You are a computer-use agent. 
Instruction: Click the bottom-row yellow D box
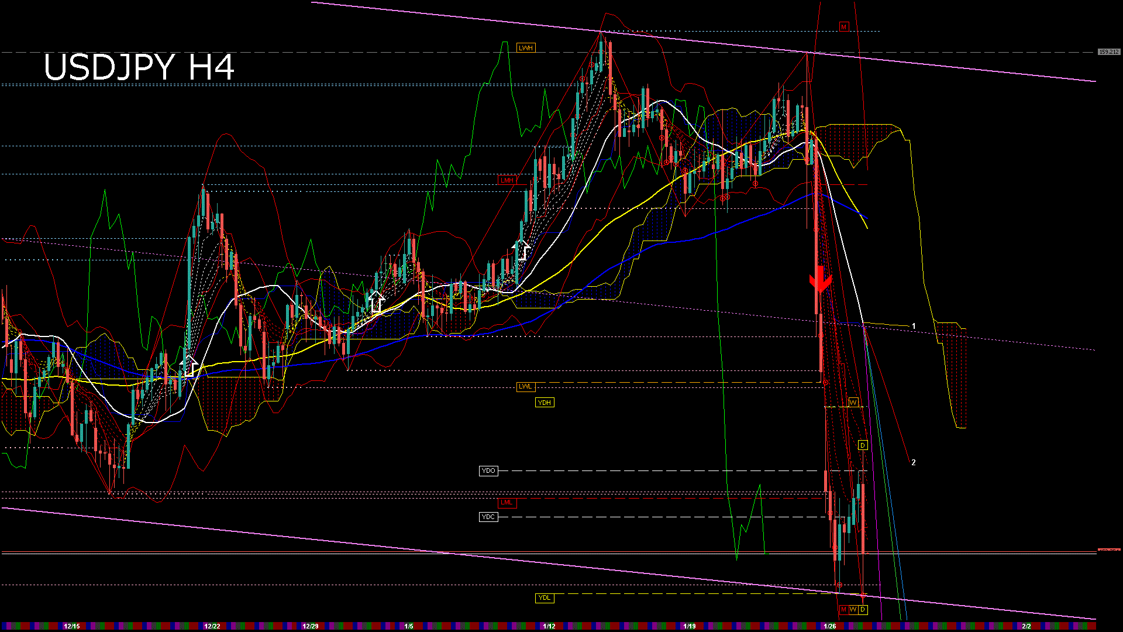click(x=863, y=610)
